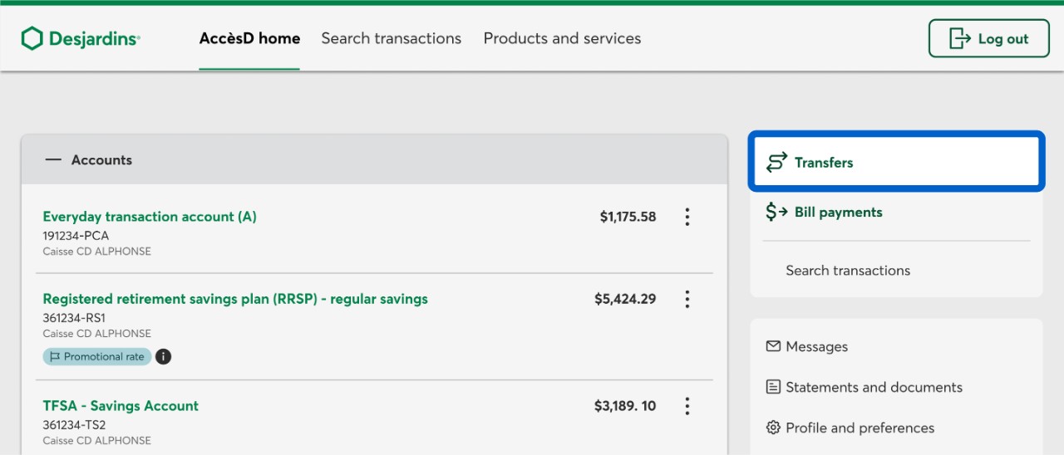
Task: Click the Transfers arrows icon
Action: pos(776,162)
